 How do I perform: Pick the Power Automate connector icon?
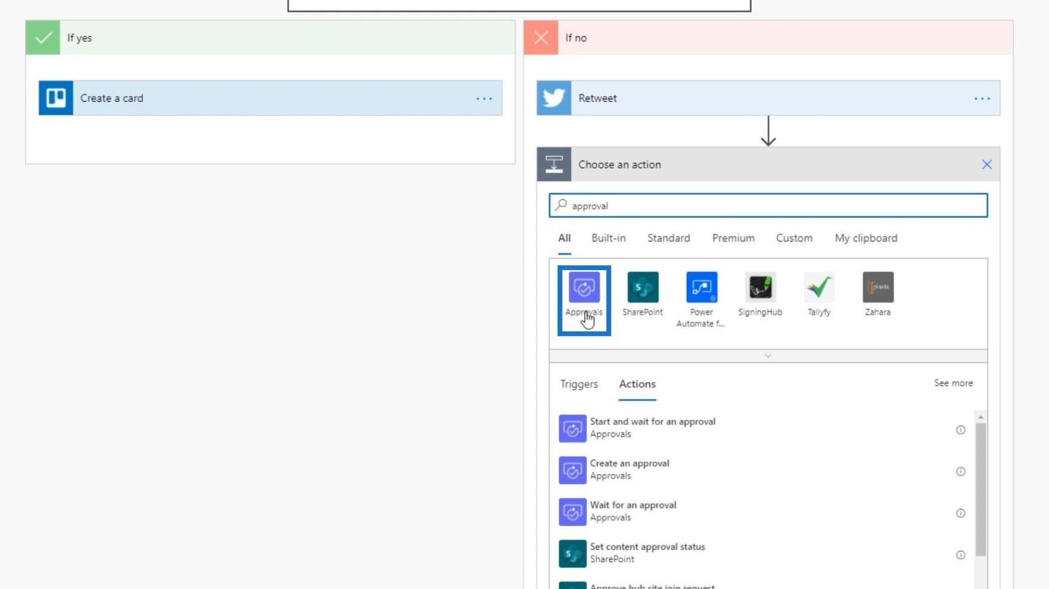(x=701, y=288)
